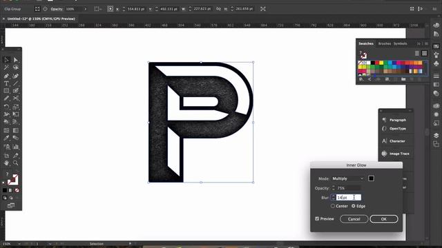The height and width of the screenshot is (248, 442).
Task: Open the artboard navigation dropdown in status bar
Action: pos(50,244)
